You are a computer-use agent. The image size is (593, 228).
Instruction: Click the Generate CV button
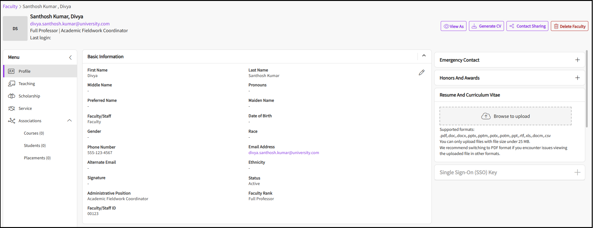tap(486, 26)
